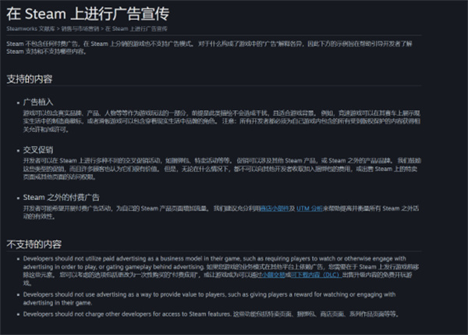Viewport: 468px width, 335px height.
Task: Click the 广告植入 bullet heading
Action: click(38, 102)
